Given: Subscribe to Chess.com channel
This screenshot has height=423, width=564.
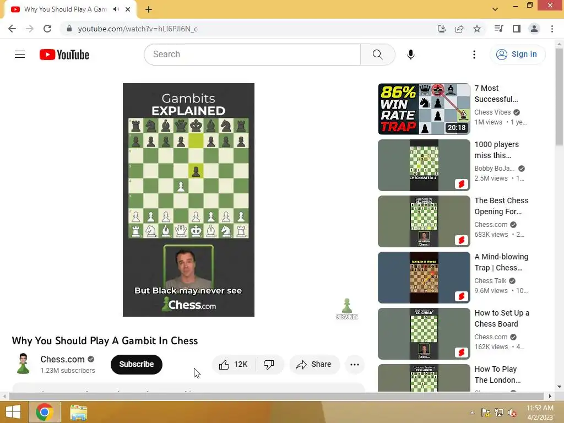Looking at the screenshot, I should [x=137, y=365].
